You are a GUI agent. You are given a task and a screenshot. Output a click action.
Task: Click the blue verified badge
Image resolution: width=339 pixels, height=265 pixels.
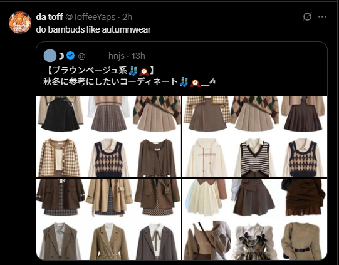point(70,56)
